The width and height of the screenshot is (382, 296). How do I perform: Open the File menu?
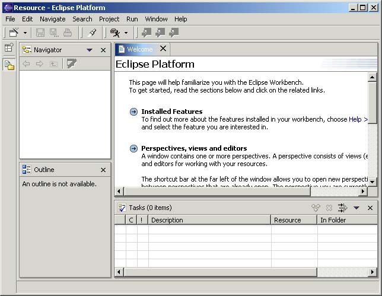click(x=10, y=19)
